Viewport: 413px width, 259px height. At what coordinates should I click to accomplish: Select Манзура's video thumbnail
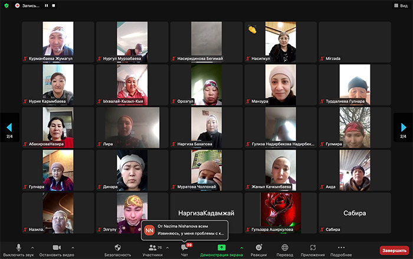tap(280, 86)
